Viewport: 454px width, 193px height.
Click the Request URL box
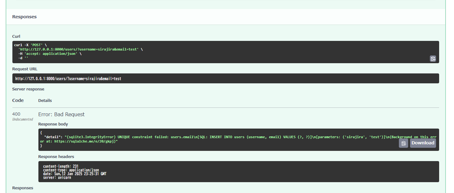click(x=225, y=79)
